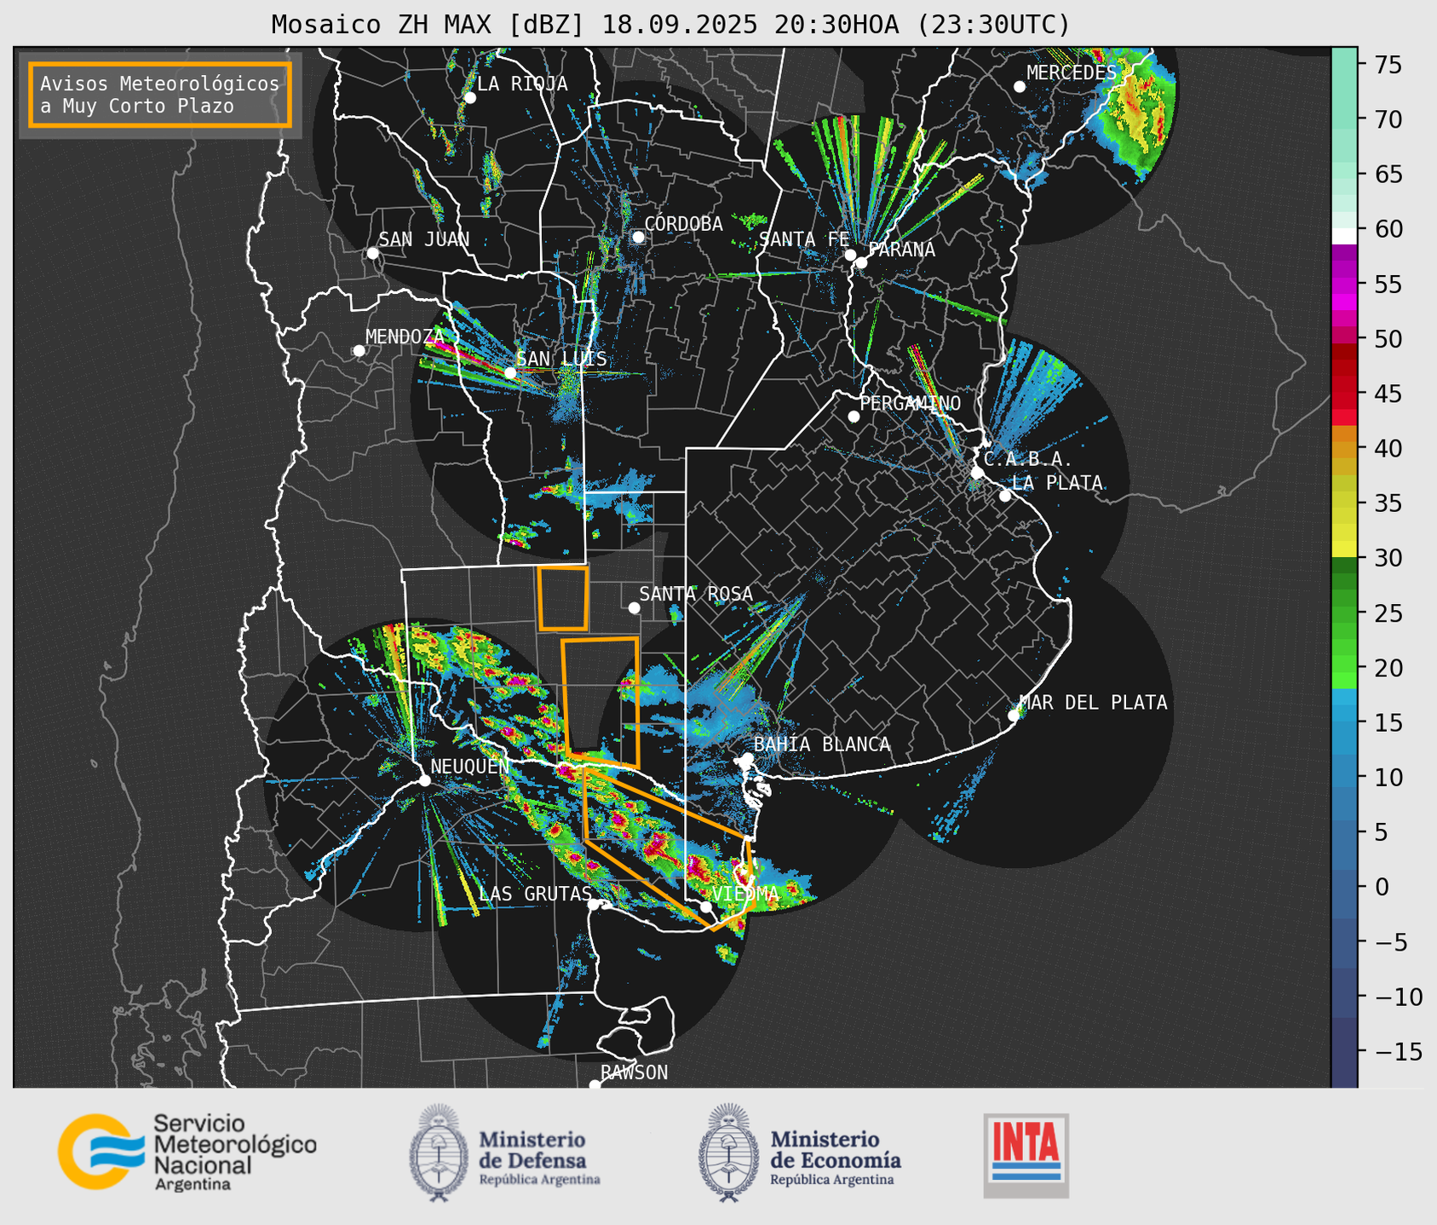Click the Ministerio de Defensa crest
This screenshot has height=1225, width=1437.
point(439,1153)
